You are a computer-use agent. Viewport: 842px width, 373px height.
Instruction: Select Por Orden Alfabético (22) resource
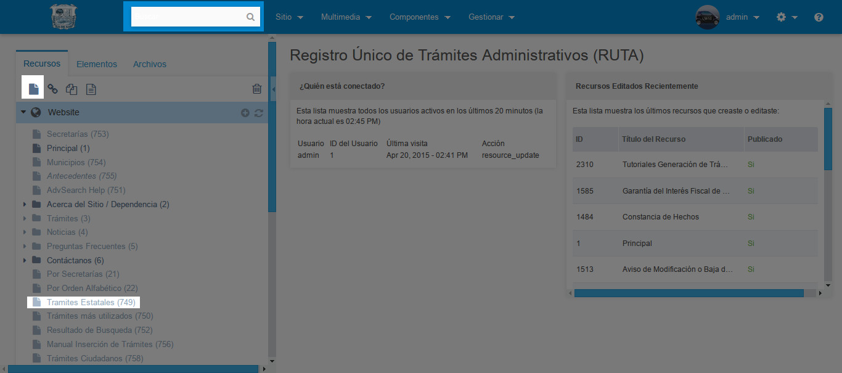(92, 288)
